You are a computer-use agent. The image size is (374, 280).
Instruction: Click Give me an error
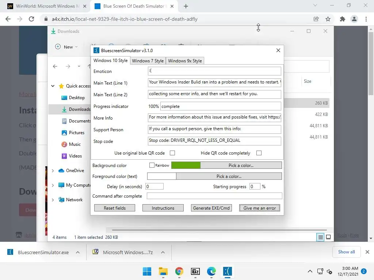click(x=260, y=208)
